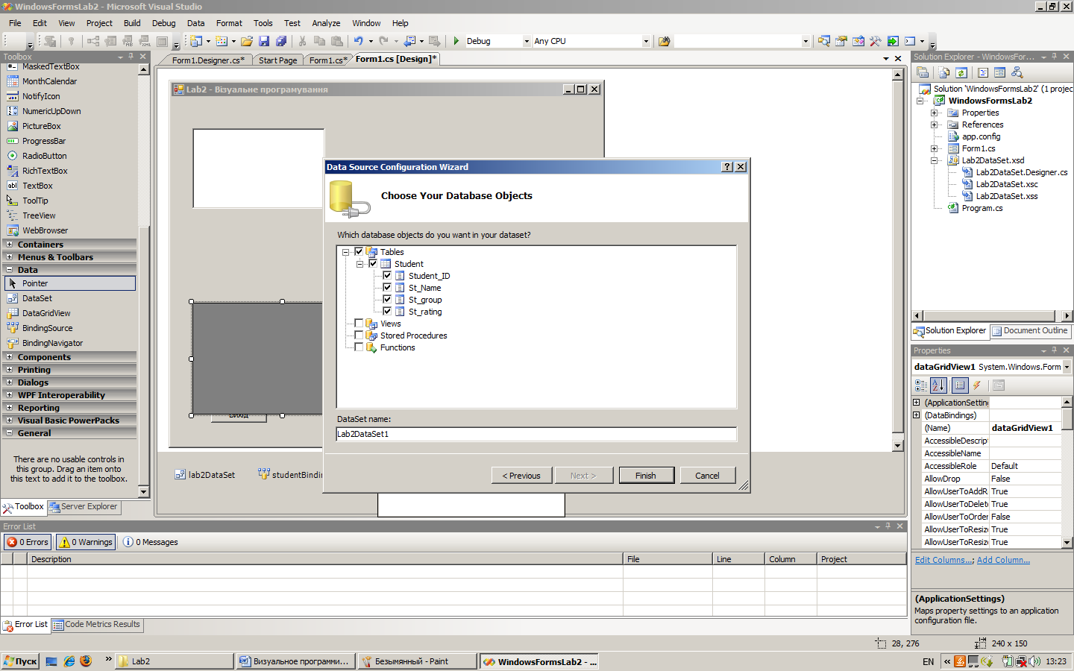The image size is (1074, 671).
Task: Expand the Properties node in Solution Explorer
Action: point(934,113)
